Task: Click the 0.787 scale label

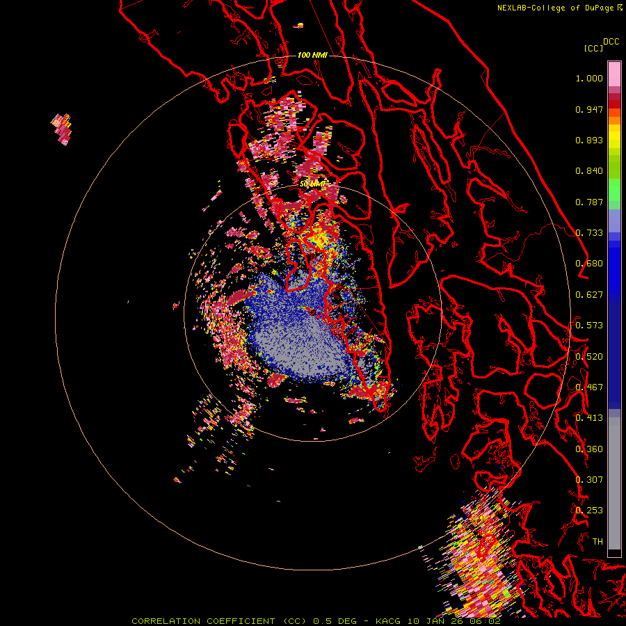Action: tap(589, 202)
